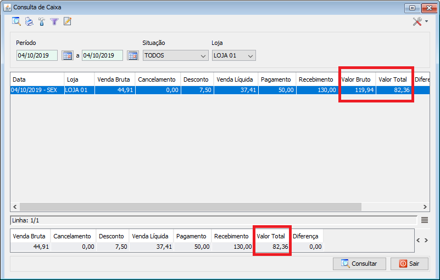
Task: Click the printer icon in toolbar
Action: point(29,21)
